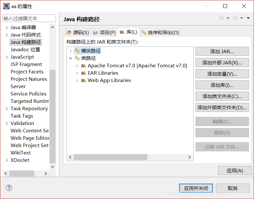Switch to the 项目(P) tab
Image resolution: width=254 pixels, height=199 pixels.
[104, 32]
